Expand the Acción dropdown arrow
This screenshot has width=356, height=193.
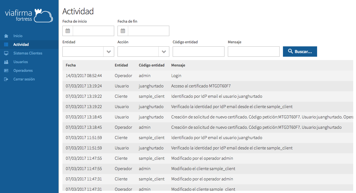click(x=164, y=52)
